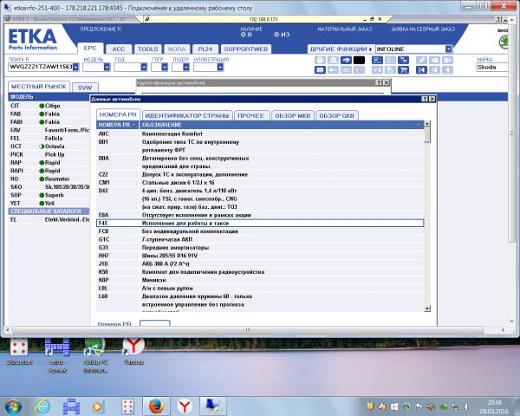Select the Citigo model row
This screenshot has height=416, width=520.
pyautogui.click(x=49, y=106)
